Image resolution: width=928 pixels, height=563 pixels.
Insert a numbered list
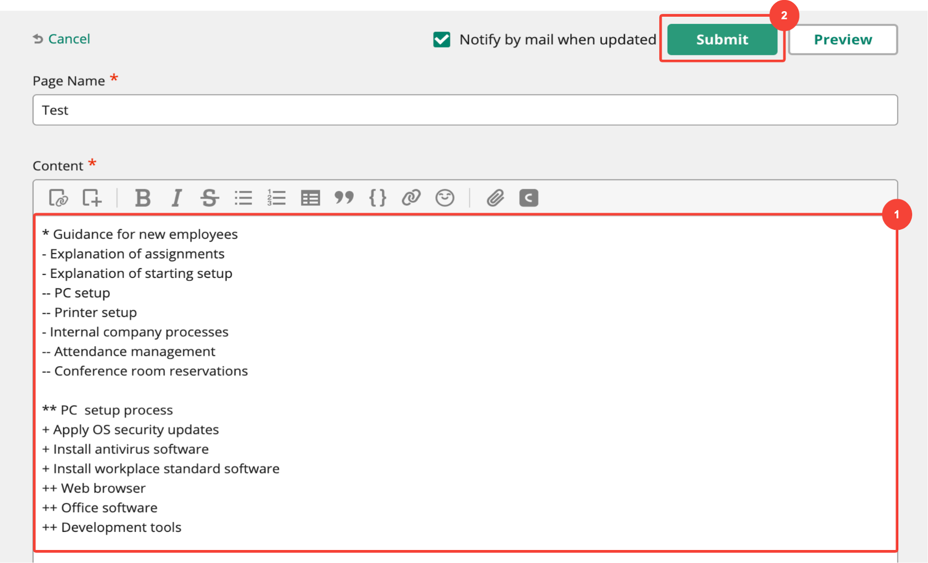[x=277, y=198]
